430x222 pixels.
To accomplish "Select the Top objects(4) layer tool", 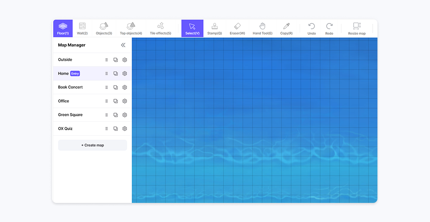I will [x=131, y=29].
